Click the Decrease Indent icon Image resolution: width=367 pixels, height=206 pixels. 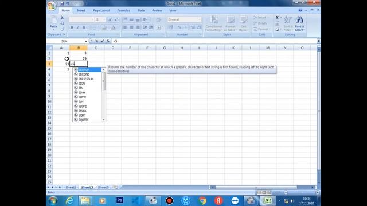point(145,27)
